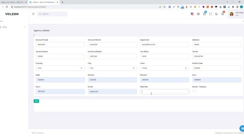244x137 pixels.
Task: Click the hamburger menu toggle icon
Action: click(33, 14)
